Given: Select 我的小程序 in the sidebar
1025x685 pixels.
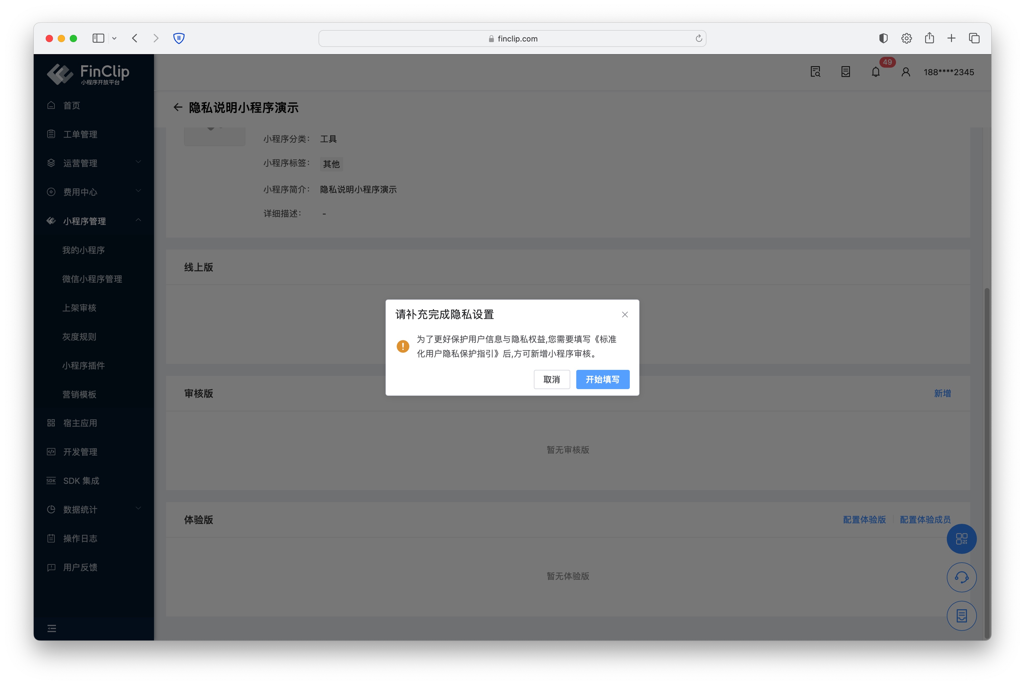Looking at the screenshot, I should (83, 250).
